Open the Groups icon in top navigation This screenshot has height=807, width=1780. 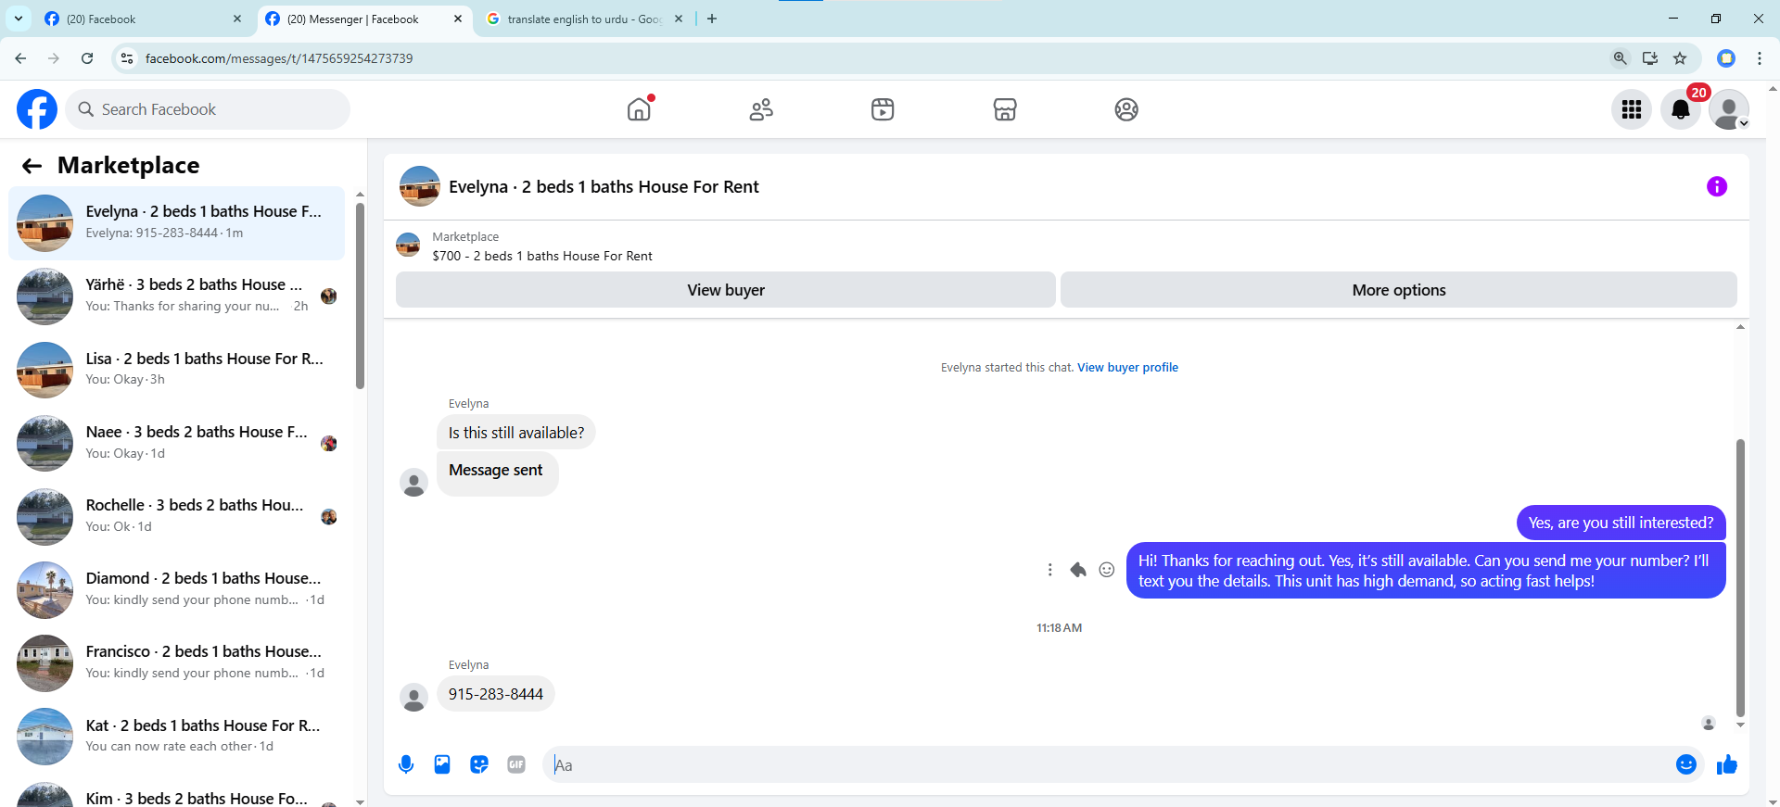(x=1126, y=109)
